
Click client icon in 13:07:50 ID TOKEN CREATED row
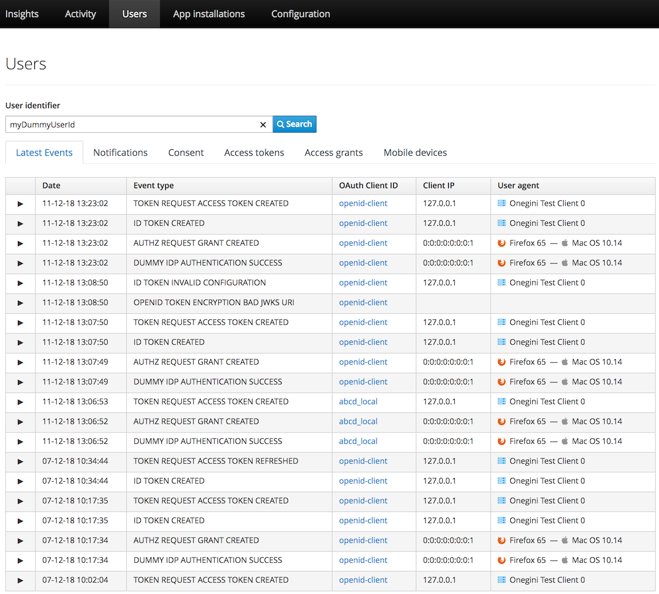502,342
